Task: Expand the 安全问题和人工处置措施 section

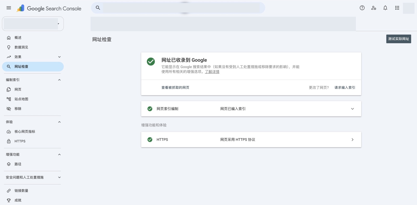Action: (59, 177)
